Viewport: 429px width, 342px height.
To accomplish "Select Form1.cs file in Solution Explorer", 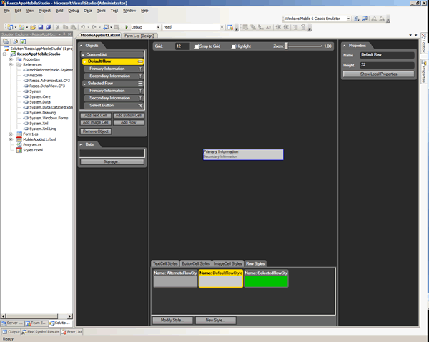I will [x=30, y=134].
